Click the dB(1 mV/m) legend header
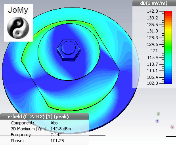This screenshot has height=145, width=176. pos(154,3)
